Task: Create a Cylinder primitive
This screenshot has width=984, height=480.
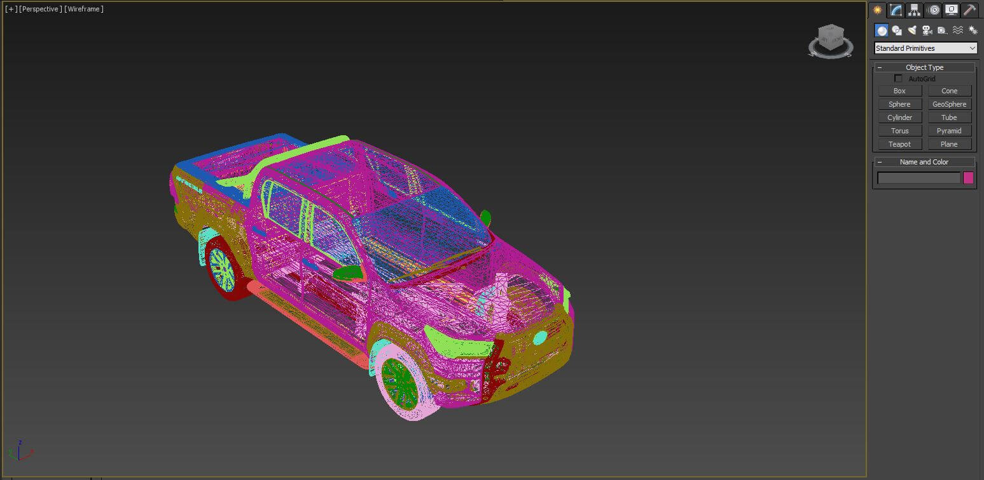Action: point(900,117)
